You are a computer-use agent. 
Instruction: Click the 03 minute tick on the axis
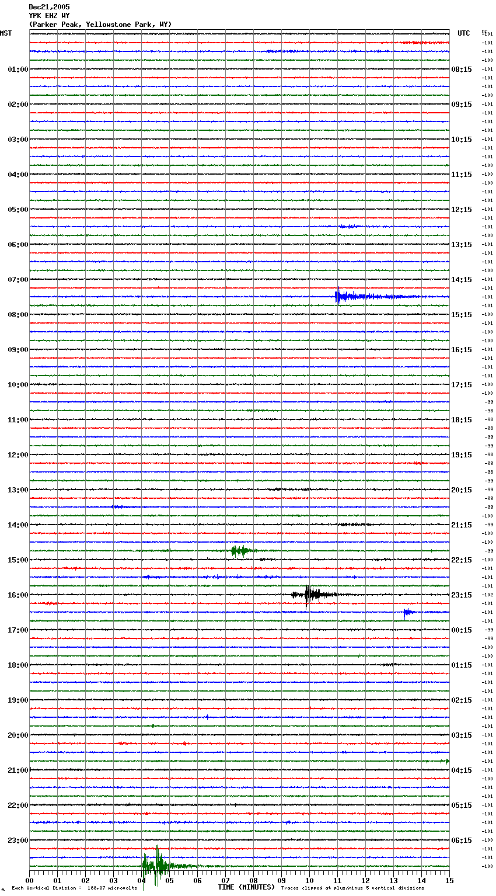click(x=114, y=880)
